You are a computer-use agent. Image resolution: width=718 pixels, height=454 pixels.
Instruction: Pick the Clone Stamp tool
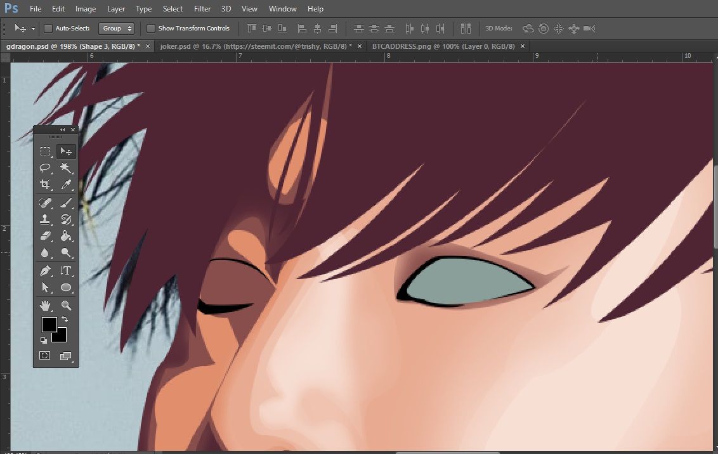click(45, 219)
